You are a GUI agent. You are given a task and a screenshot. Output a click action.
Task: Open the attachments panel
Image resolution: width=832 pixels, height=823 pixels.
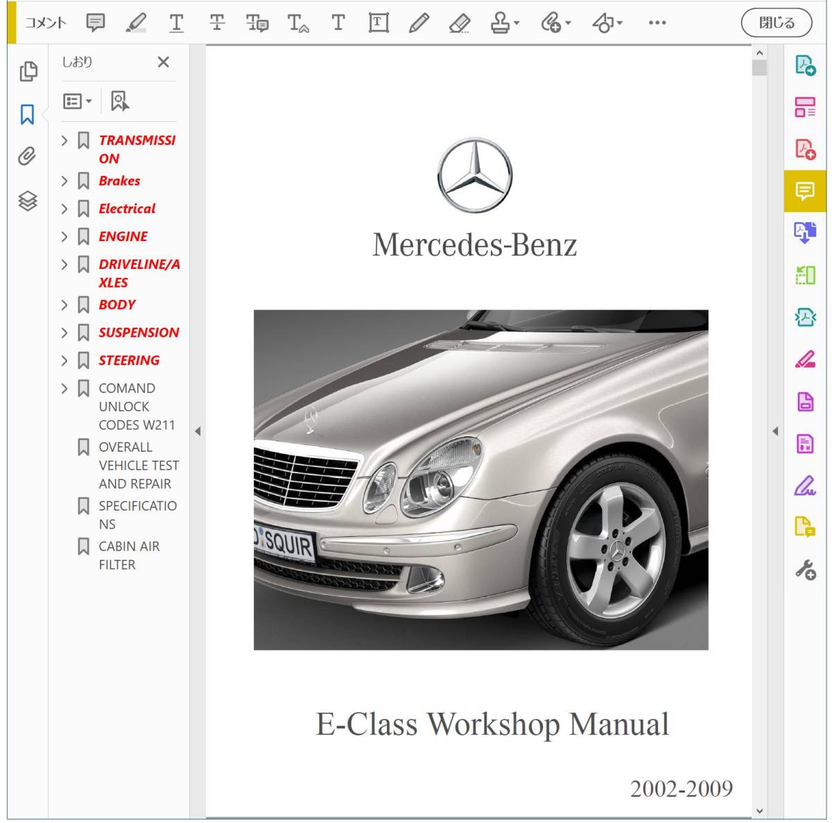[x=26, y=157]
